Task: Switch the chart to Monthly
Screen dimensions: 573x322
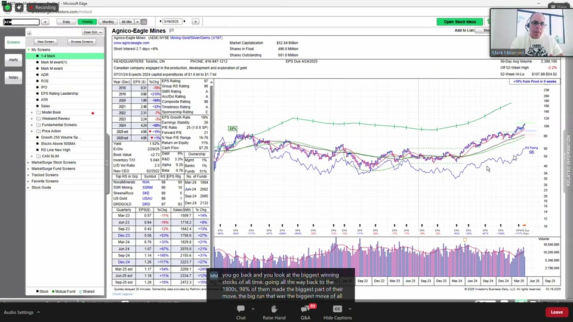Action: [108, 22]
